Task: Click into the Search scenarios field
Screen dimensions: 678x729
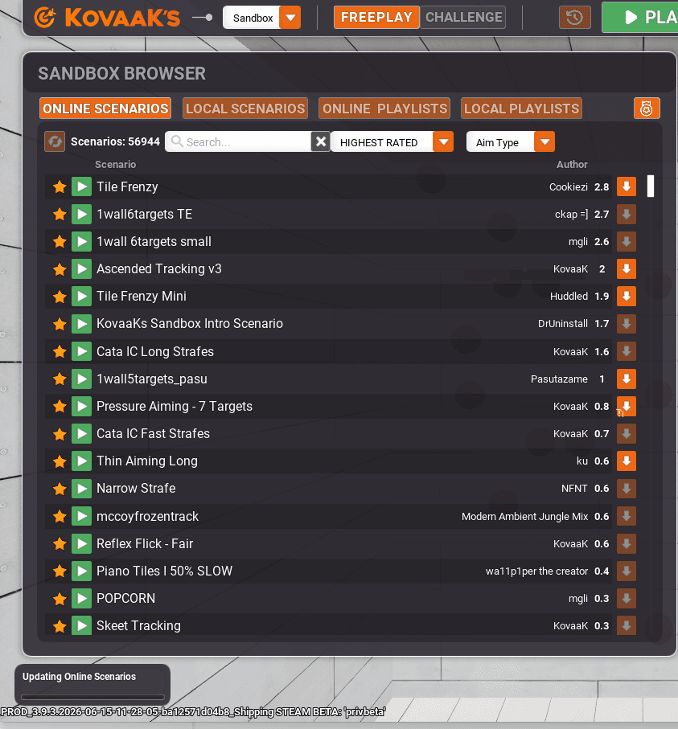Action: coord(240,141)
